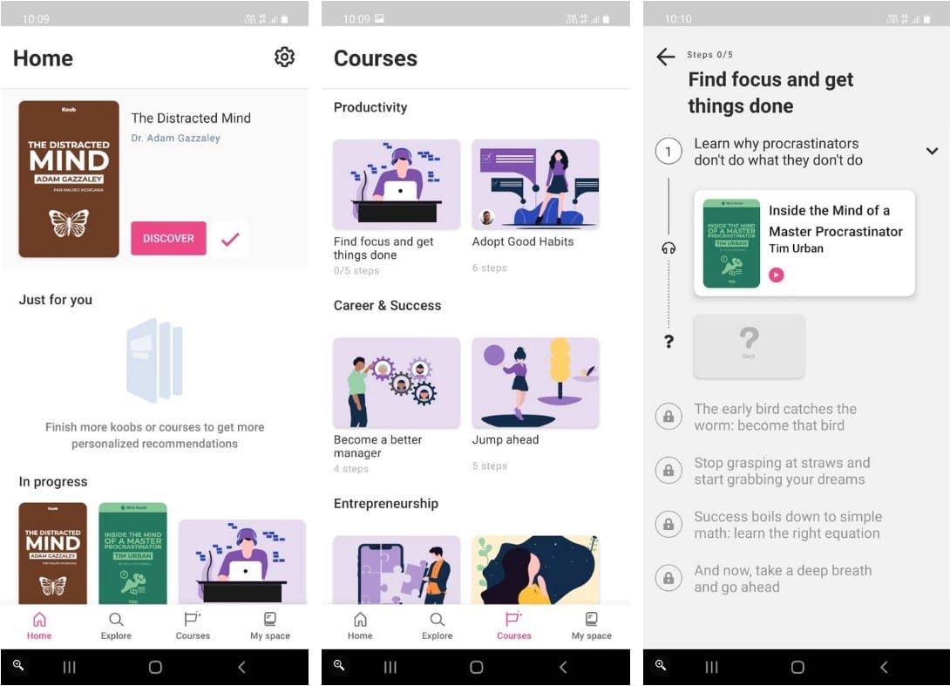
Task: Open settings gear on Home screen
Action: point(284,58)
